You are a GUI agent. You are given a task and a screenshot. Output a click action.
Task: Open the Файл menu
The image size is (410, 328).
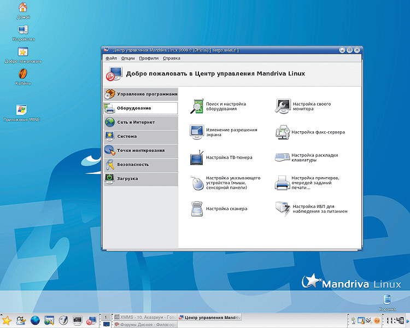[x=111, y=58]
